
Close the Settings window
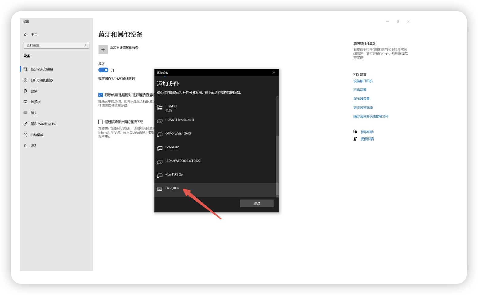[408, 22]
